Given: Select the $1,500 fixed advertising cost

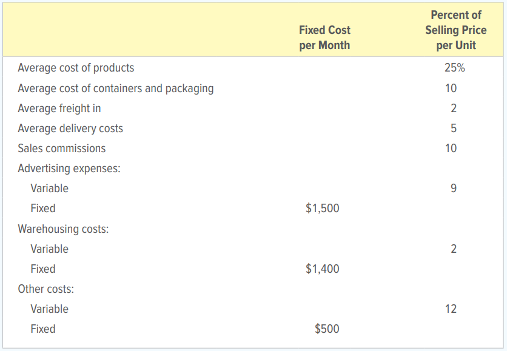Looking at the screenshot, I should [x=323, y=208].
